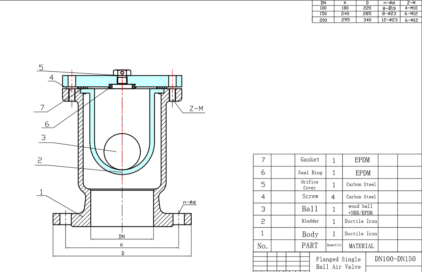Select the "K" dimension label under the valve

coord(122,245)
